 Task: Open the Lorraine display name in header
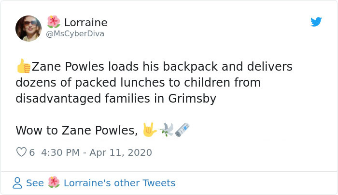tap(85, 22)
